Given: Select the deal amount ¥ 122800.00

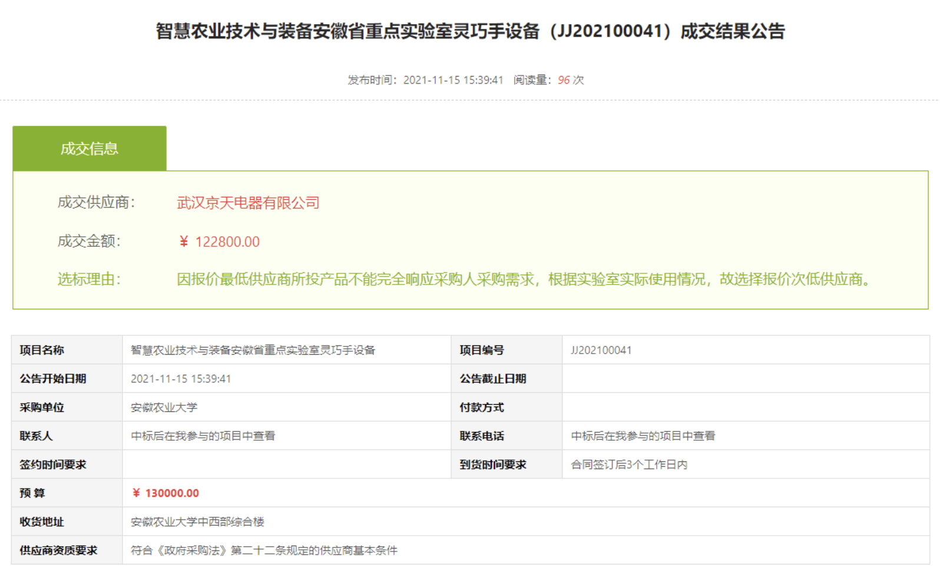Looking at the screenshot, I should (219, 242).
